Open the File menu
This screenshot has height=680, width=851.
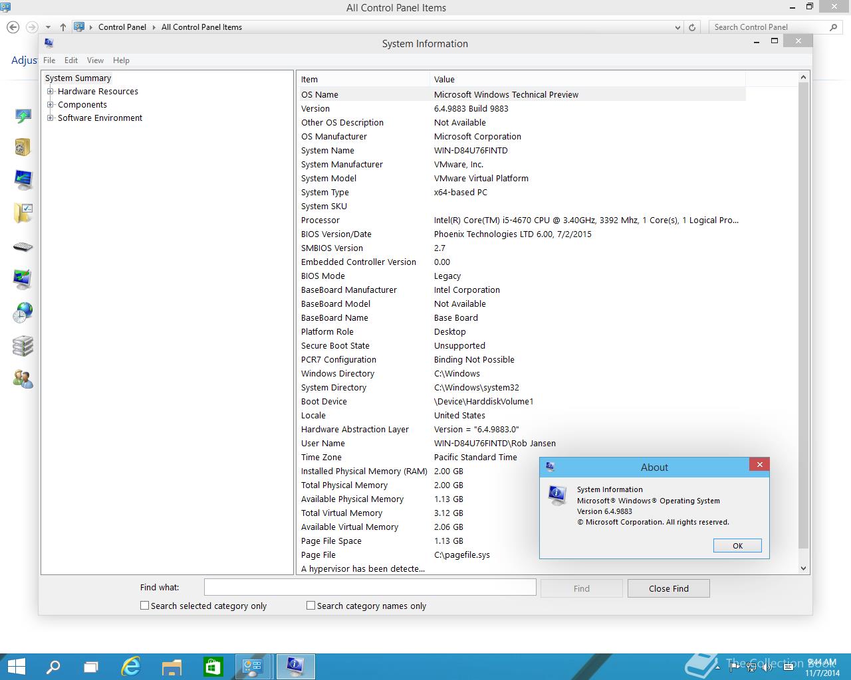click(49, 60)
